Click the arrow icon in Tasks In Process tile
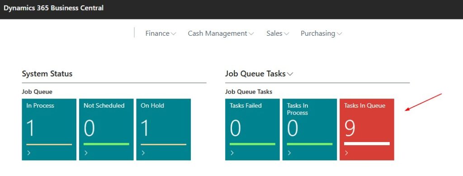Screen dimensions: 463x176 pos(289,153)
